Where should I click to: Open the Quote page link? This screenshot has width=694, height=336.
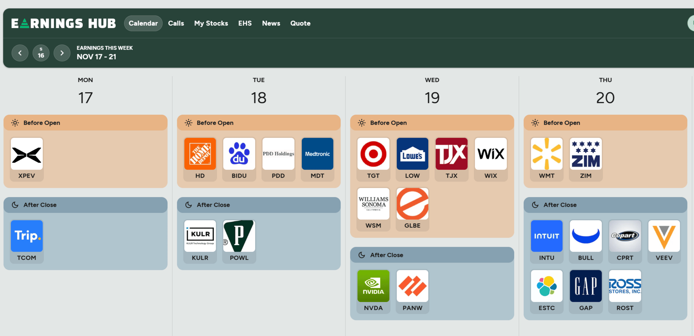click(300, 23)
